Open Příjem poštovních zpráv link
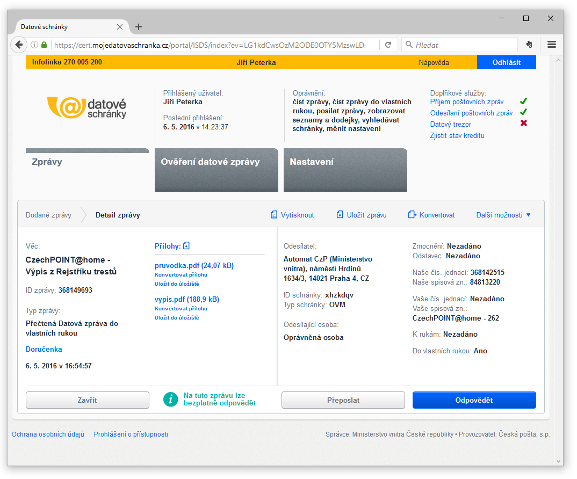The width and height of the screenshot is (577, 479). coord(467,102)
